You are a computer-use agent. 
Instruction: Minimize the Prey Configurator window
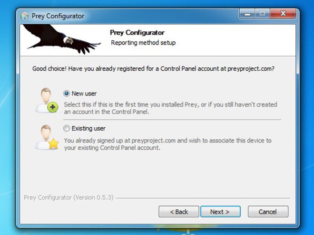[x=247, y=14]
